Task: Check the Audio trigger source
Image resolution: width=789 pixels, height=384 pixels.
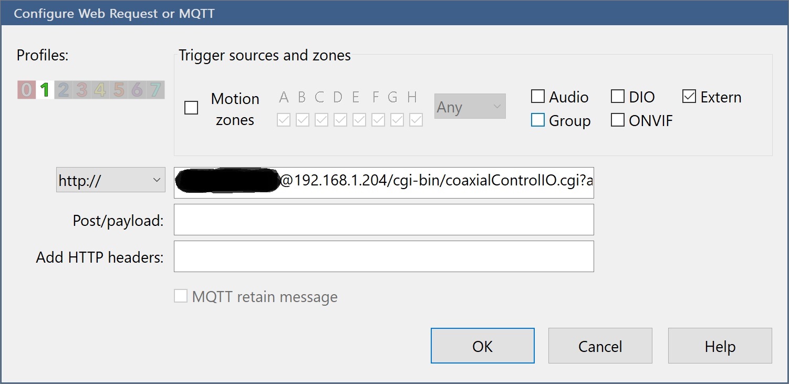Action: click(x=538, y=97)
